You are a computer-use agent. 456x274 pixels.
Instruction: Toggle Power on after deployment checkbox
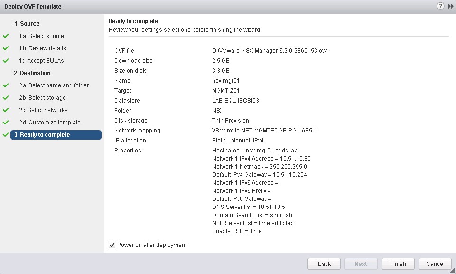pos(112,245)
